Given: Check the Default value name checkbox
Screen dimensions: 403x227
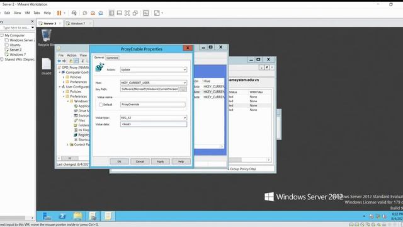Looking at the screenshot, I should pyautogui.click(x=101, y=105).
